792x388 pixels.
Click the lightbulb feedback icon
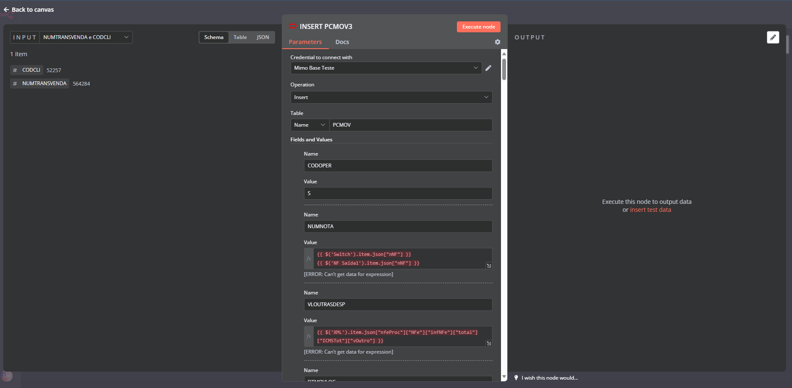coord(516,378)
